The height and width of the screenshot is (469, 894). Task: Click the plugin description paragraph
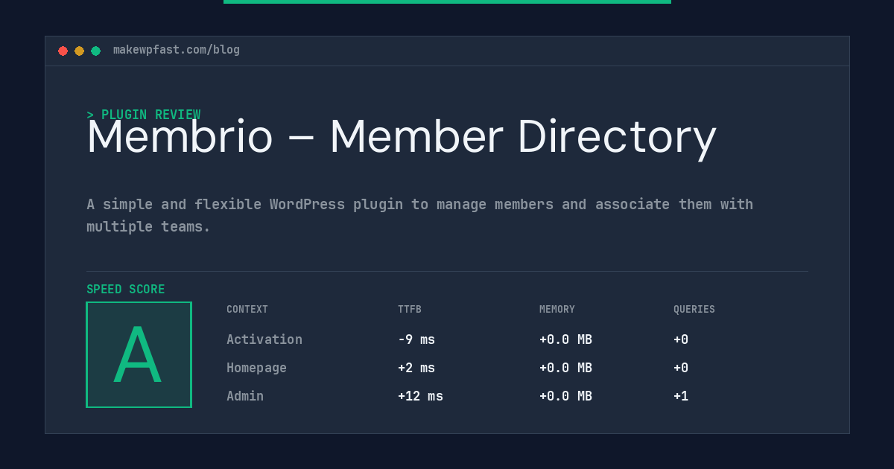[420, 215]
